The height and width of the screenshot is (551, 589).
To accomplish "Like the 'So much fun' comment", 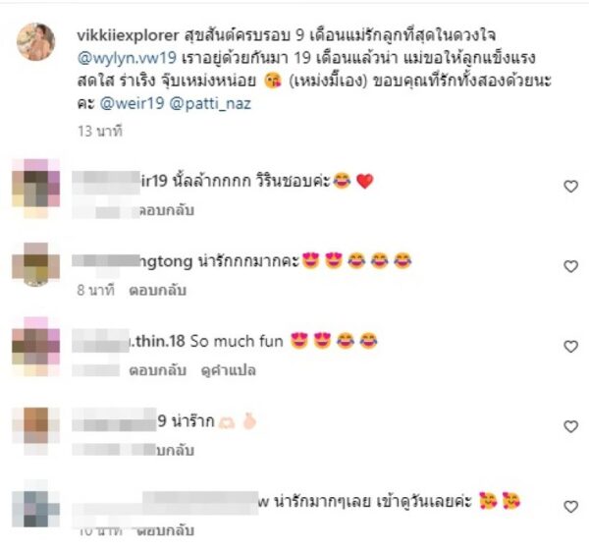I will (x=570, y=346).
